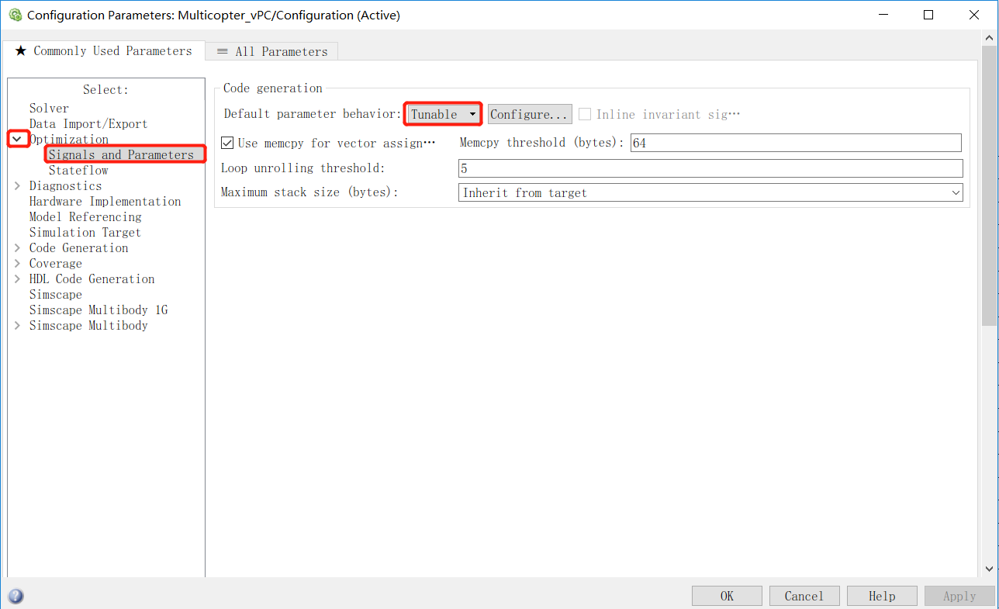Click the OK button
This screenshot has width=999, height=609.
click(727, 596)
